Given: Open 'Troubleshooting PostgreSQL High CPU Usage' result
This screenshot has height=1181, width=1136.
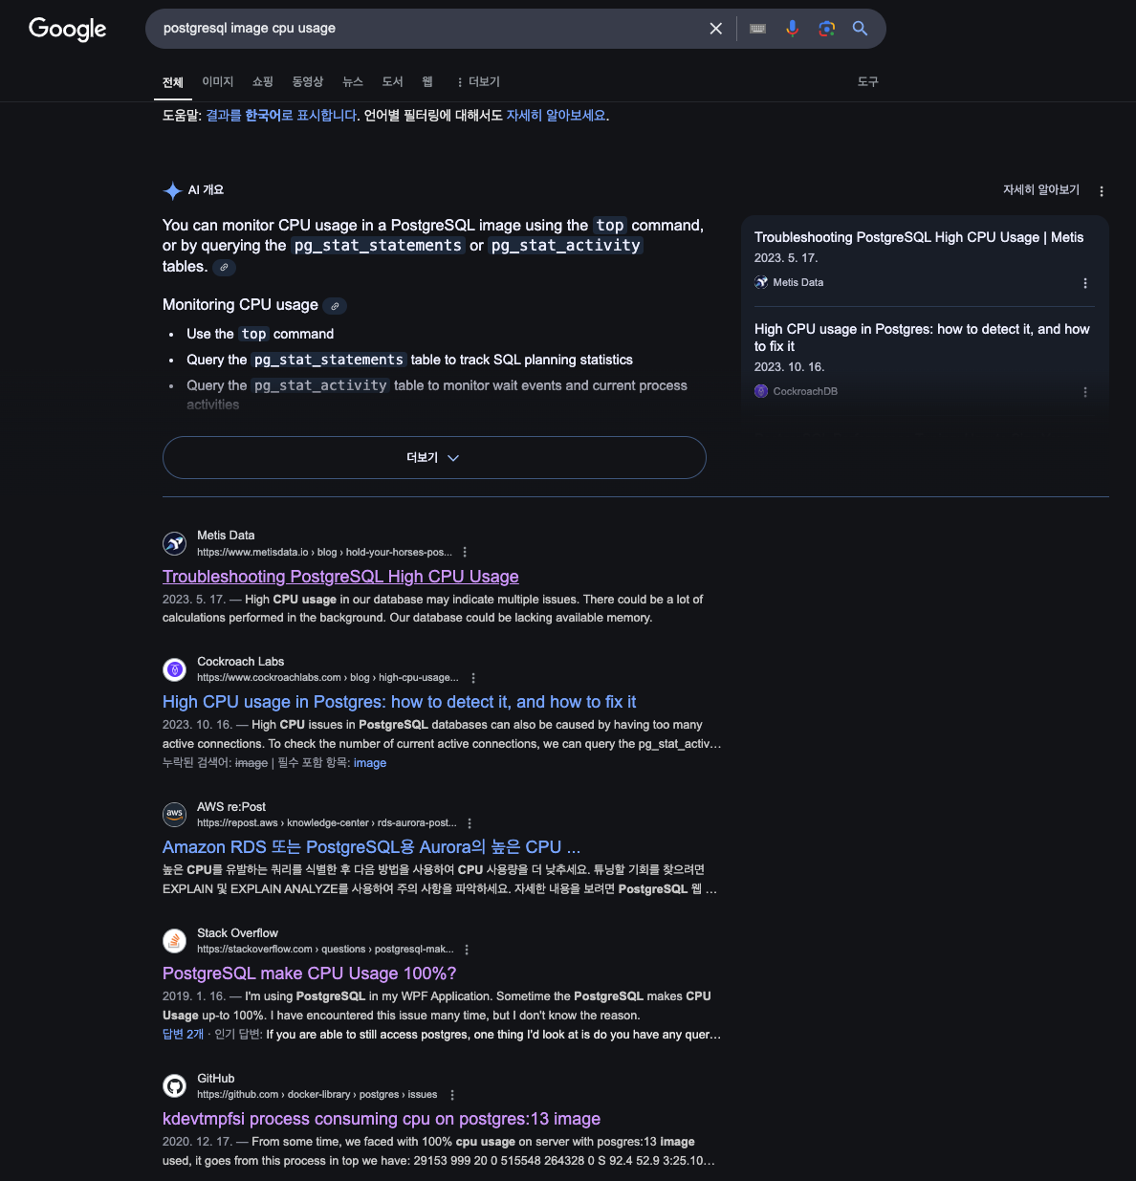Looking at the screenshot, I should pyautogui.click(x=340, y=577).
